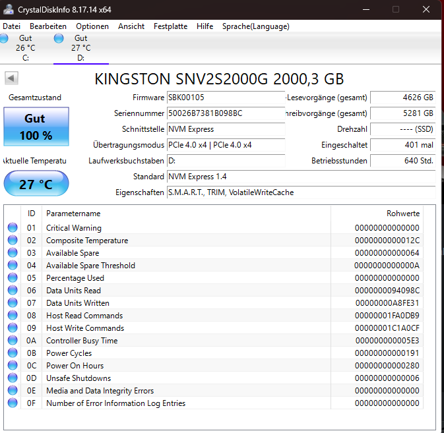Click the Schreibvorgänge value 5281 GB
444x433 pixels.
pyautogui.click(x=402, y=113)
